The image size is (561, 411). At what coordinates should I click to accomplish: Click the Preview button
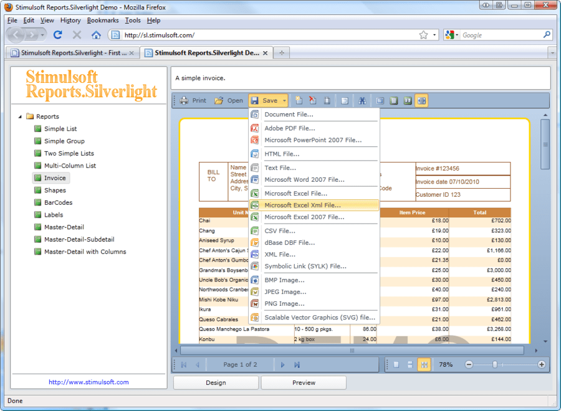(304, 383)
